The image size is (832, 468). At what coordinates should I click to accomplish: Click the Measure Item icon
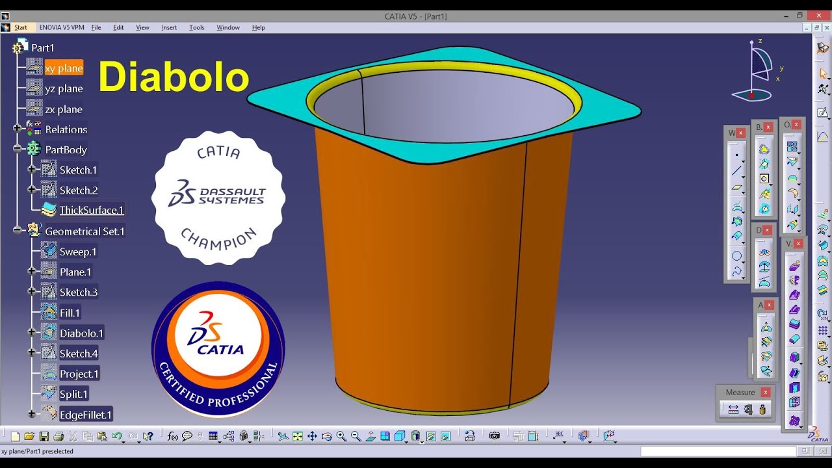click(x=748, y=409)
